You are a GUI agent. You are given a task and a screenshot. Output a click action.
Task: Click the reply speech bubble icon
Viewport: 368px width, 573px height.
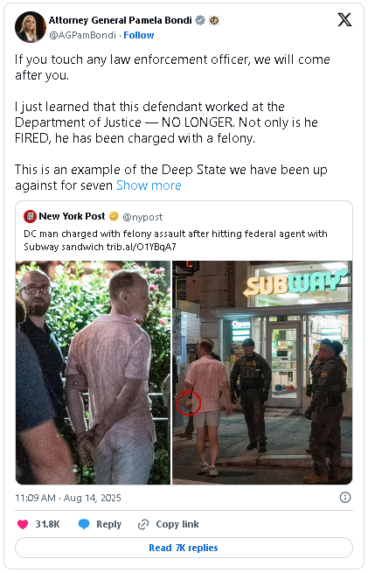coord(84,524)
